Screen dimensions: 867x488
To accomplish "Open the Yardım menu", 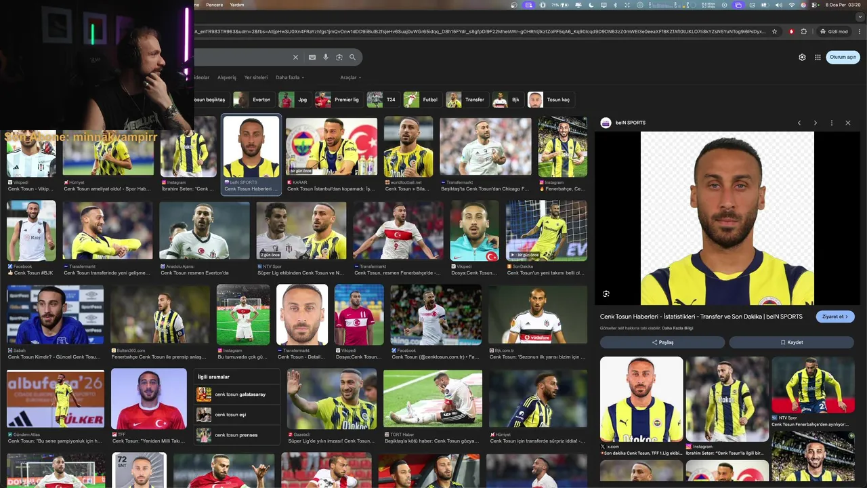I will 237,5.
